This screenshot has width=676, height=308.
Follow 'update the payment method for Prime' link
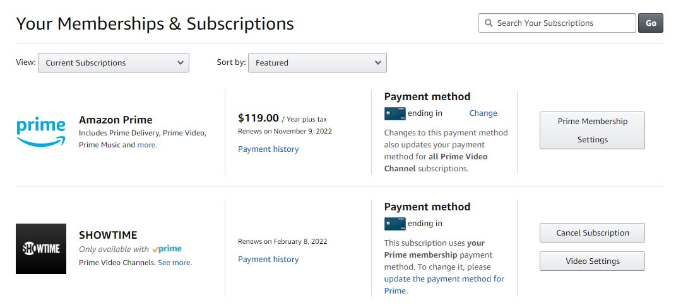[x=444, y=279]
